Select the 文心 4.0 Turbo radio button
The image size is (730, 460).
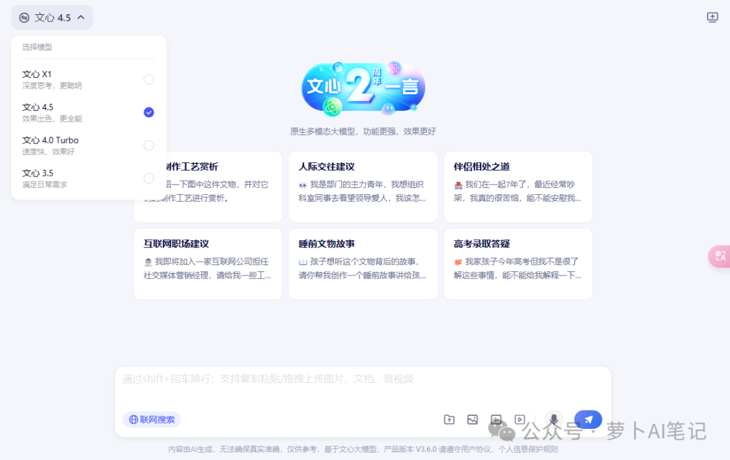coord(149,145)
